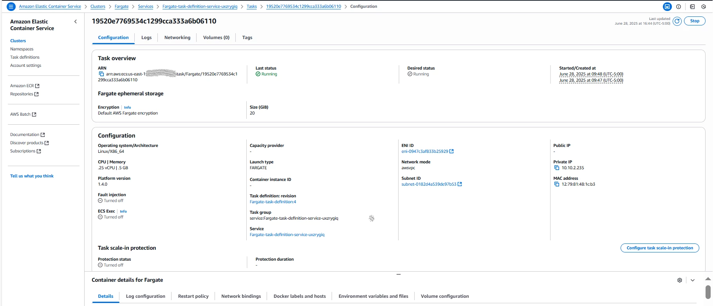Click external link icon beside Subnet ID
Image resolution: width=713 pixels, height=306 pixels.
click(460, 184)
